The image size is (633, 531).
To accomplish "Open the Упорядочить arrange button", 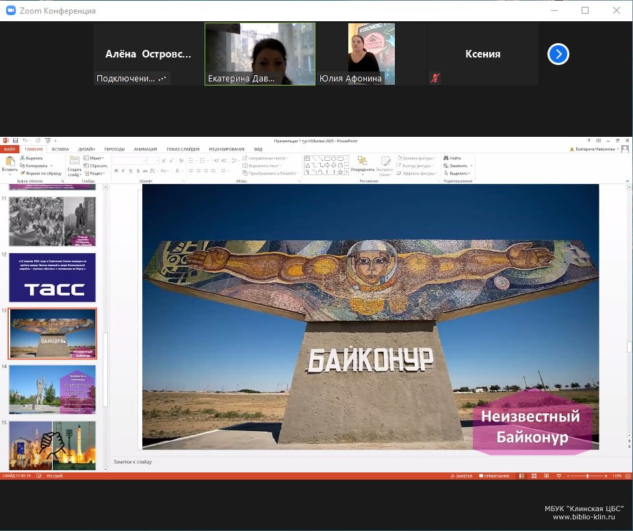I will point(363,164).
